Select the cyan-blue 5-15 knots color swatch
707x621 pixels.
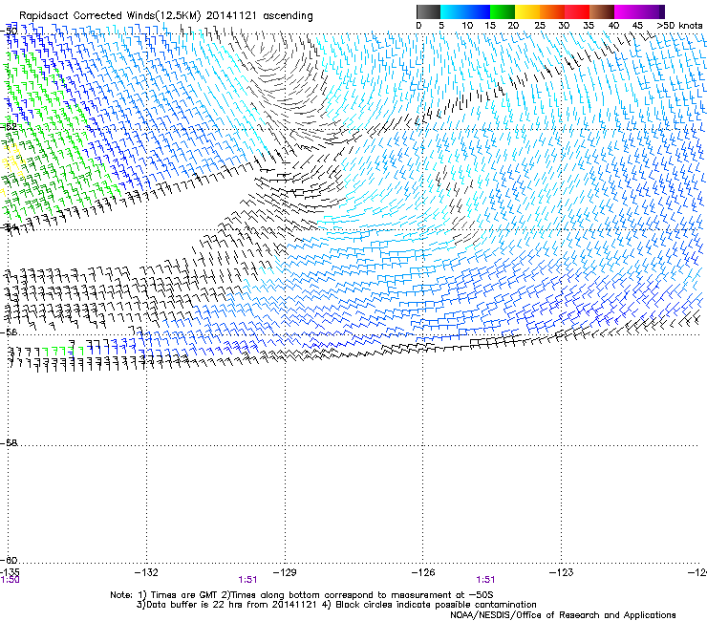pos(465,11)
